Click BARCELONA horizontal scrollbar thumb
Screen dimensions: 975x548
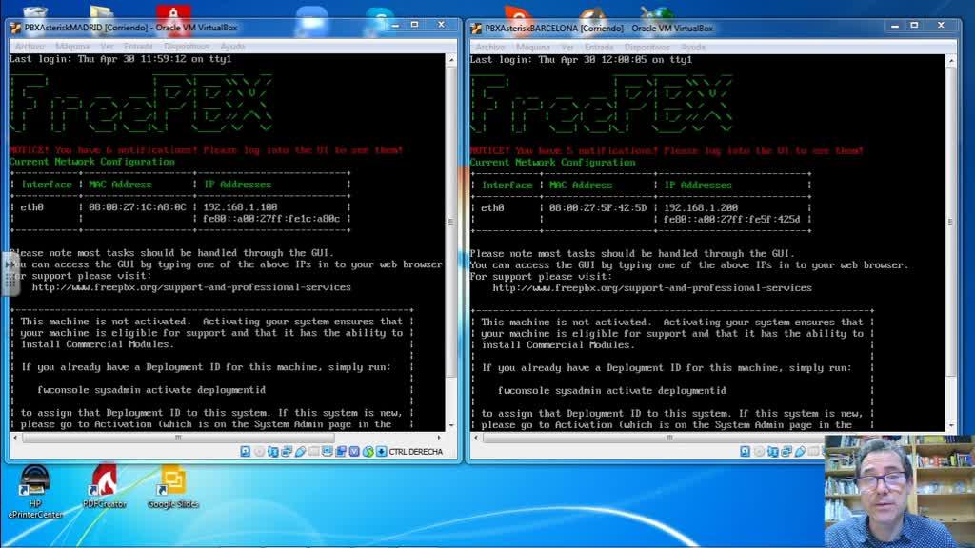click(669, 438)
